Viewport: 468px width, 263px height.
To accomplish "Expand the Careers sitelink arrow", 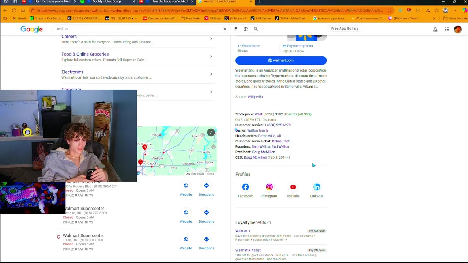I will [211, 39].
